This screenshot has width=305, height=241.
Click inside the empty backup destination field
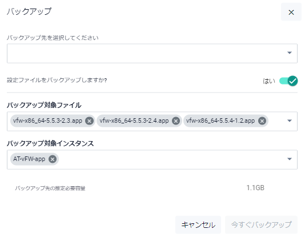coord(146,53)
